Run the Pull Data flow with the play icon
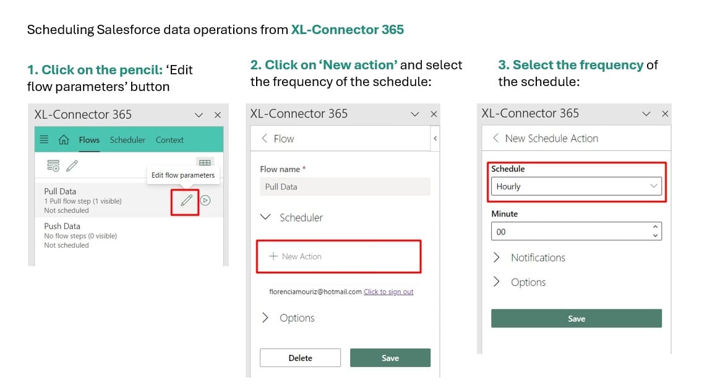 click(x=205, y=201)
